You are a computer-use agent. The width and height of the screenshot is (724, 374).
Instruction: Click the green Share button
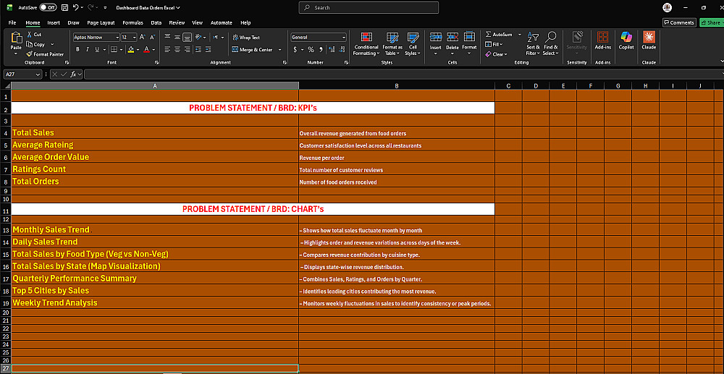tap(712, 22)
